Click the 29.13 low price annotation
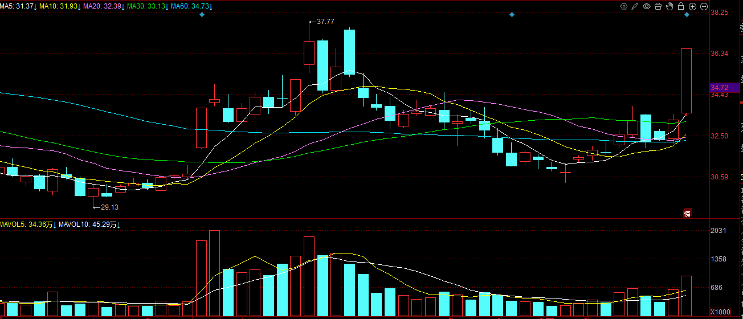 click(109, 207)
